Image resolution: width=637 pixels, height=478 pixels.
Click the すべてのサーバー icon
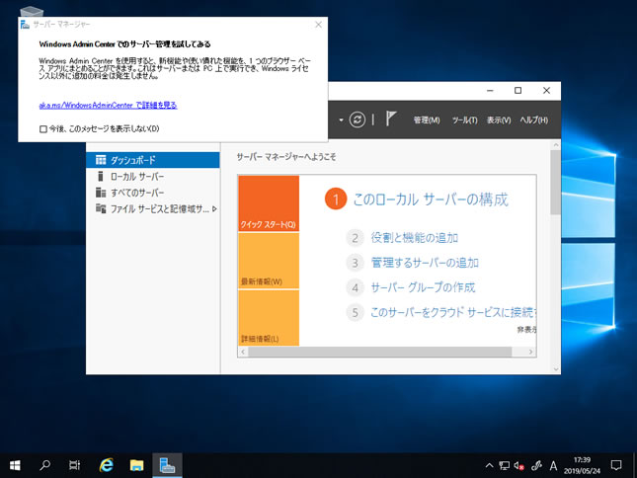coord(101,193)
